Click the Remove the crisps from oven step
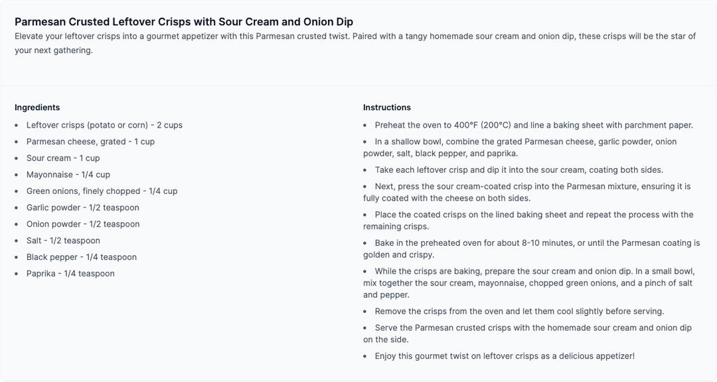 519,312
